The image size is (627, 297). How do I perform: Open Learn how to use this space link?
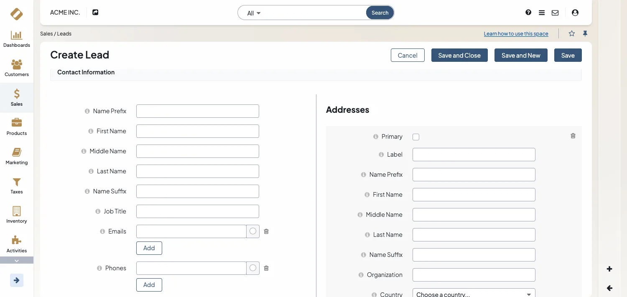point(516,34)
